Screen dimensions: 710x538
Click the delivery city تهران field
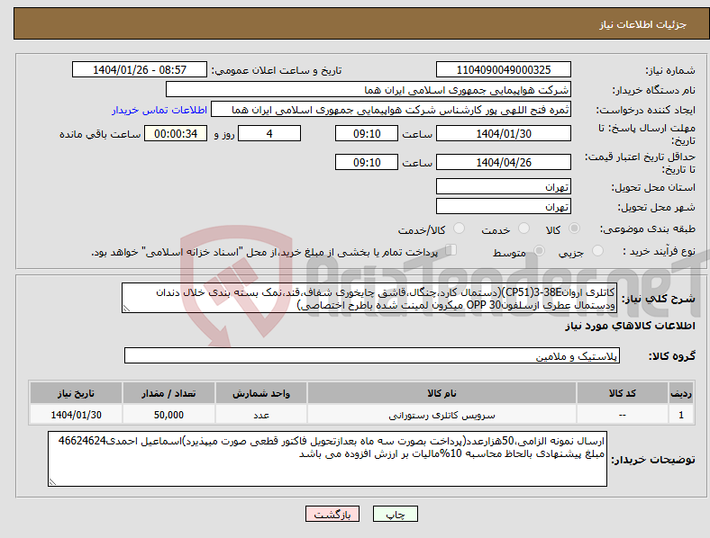click(x=504, y=206)
